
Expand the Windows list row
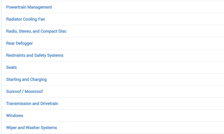(x=132, y=115)
